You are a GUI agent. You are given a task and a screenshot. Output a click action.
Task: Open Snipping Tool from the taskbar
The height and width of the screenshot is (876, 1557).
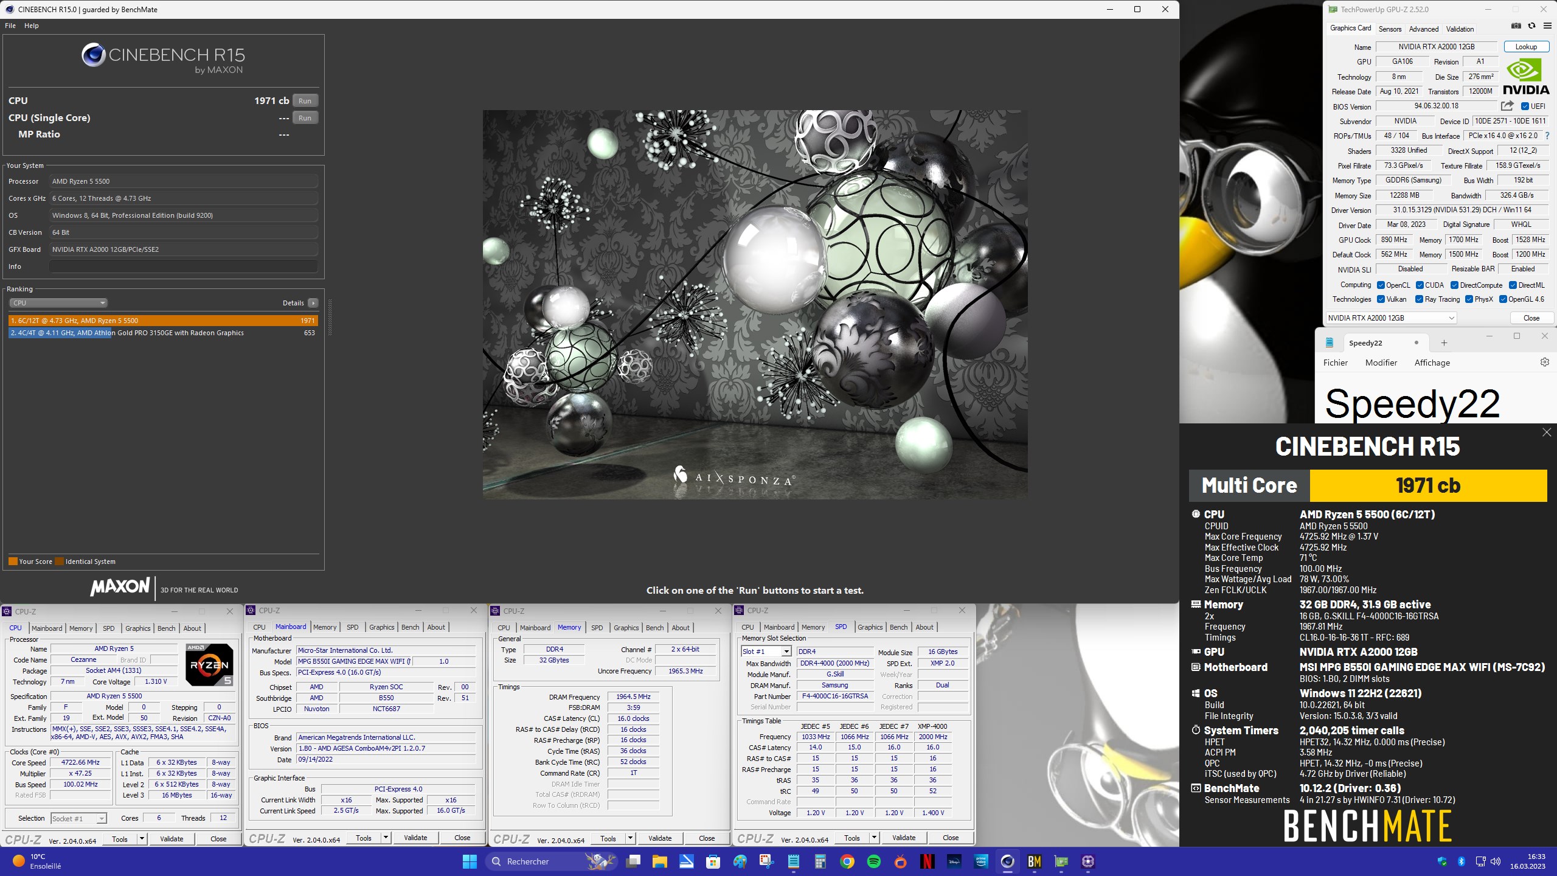pyautogui.click(x=766, y=861)
